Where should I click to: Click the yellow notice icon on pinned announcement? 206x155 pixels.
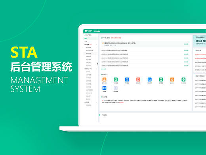pyautogui.click(x=103, y=43)
